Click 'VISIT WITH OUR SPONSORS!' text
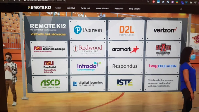The image size is (199, 112). (x=48, y=35)
